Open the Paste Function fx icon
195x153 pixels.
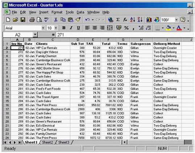click(x=125, y=20)
